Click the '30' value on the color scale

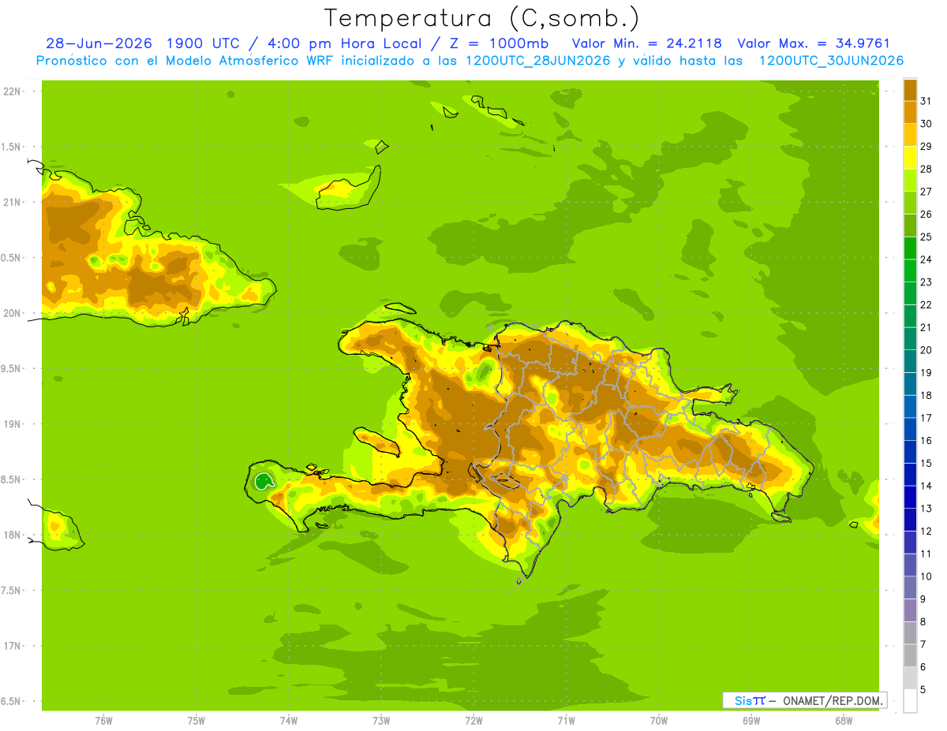[x=926, y=124]
